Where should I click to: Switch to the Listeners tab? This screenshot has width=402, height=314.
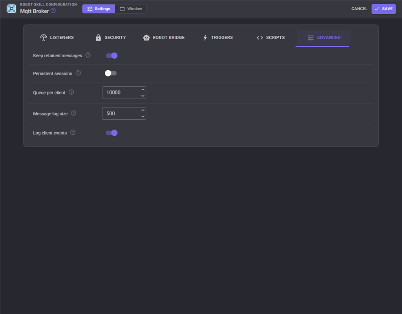[57, 38]
